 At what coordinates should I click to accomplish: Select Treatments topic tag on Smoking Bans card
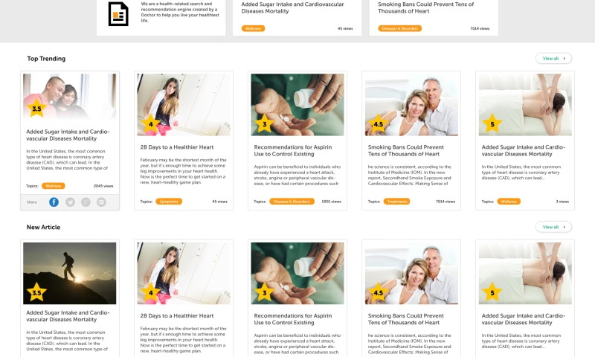397,202
